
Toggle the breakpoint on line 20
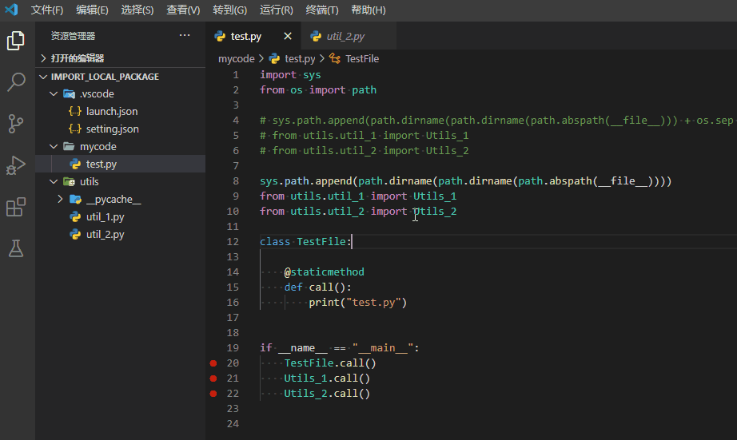pyautogui.click(x=213, y=363)
